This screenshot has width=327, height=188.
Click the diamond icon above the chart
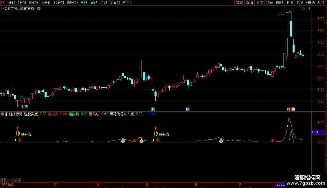[303, 9]
